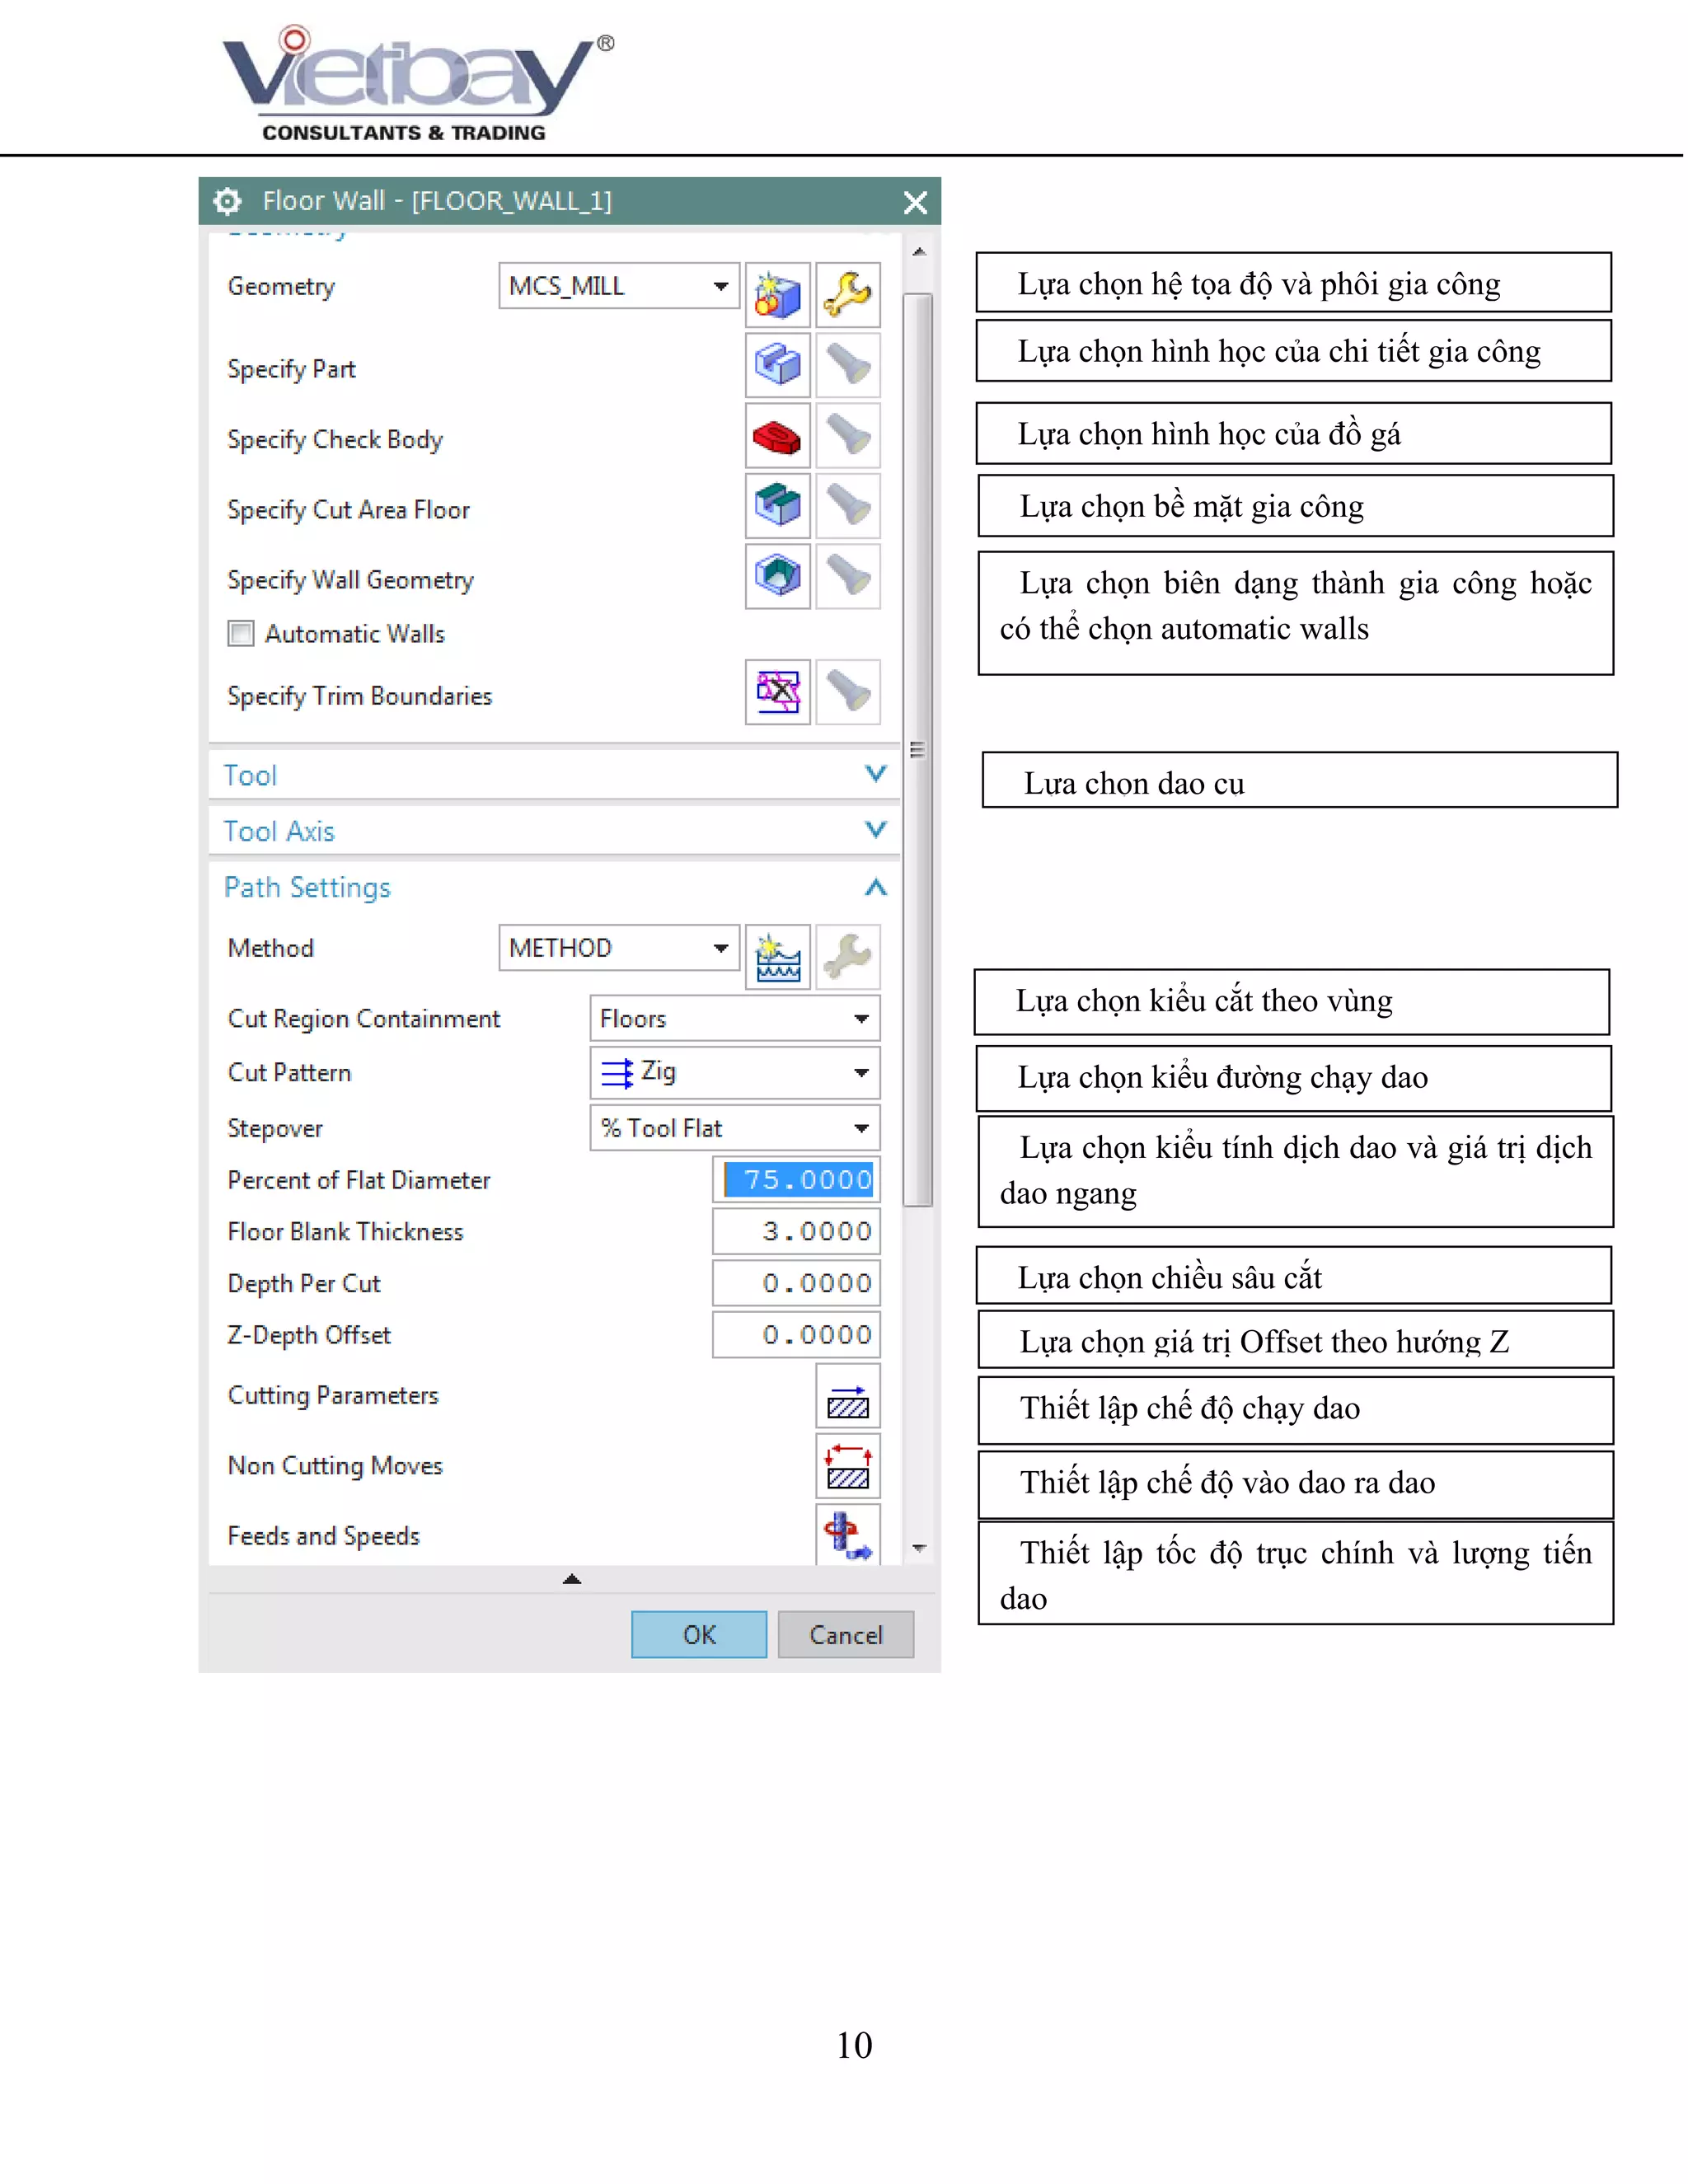
Task: Click the new geometry icon beside MCS_MILL
Action: click(777, 295)
